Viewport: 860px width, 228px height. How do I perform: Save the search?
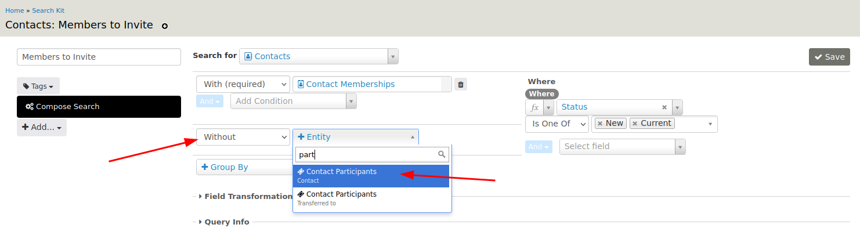pos(829,57)
